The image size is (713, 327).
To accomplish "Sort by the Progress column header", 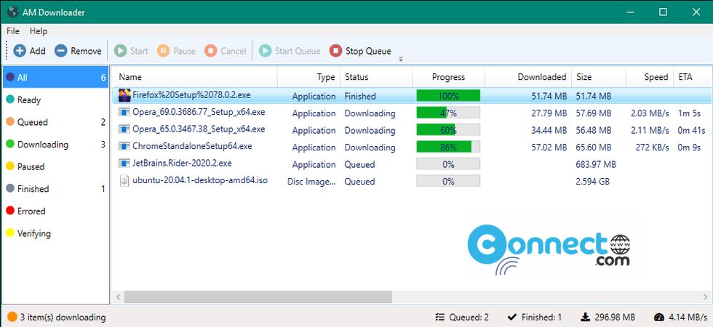I will click(x=448, y=77).
